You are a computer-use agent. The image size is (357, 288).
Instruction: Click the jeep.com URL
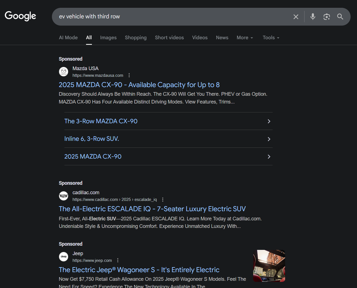click(x=92, y=260)
